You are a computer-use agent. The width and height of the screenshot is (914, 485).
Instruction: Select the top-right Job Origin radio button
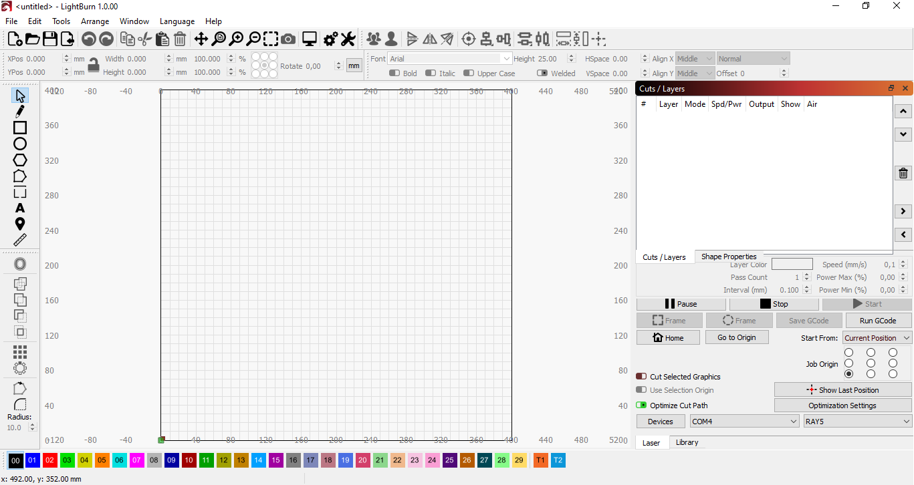(893, 353)
